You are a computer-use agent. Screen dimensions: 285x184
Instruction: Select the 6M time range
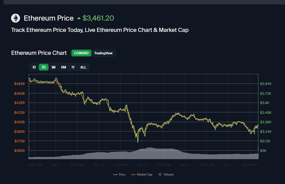[63, 67]
